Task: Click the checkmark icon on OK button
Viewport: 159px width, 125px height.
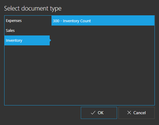Action: tap(93, 113)
